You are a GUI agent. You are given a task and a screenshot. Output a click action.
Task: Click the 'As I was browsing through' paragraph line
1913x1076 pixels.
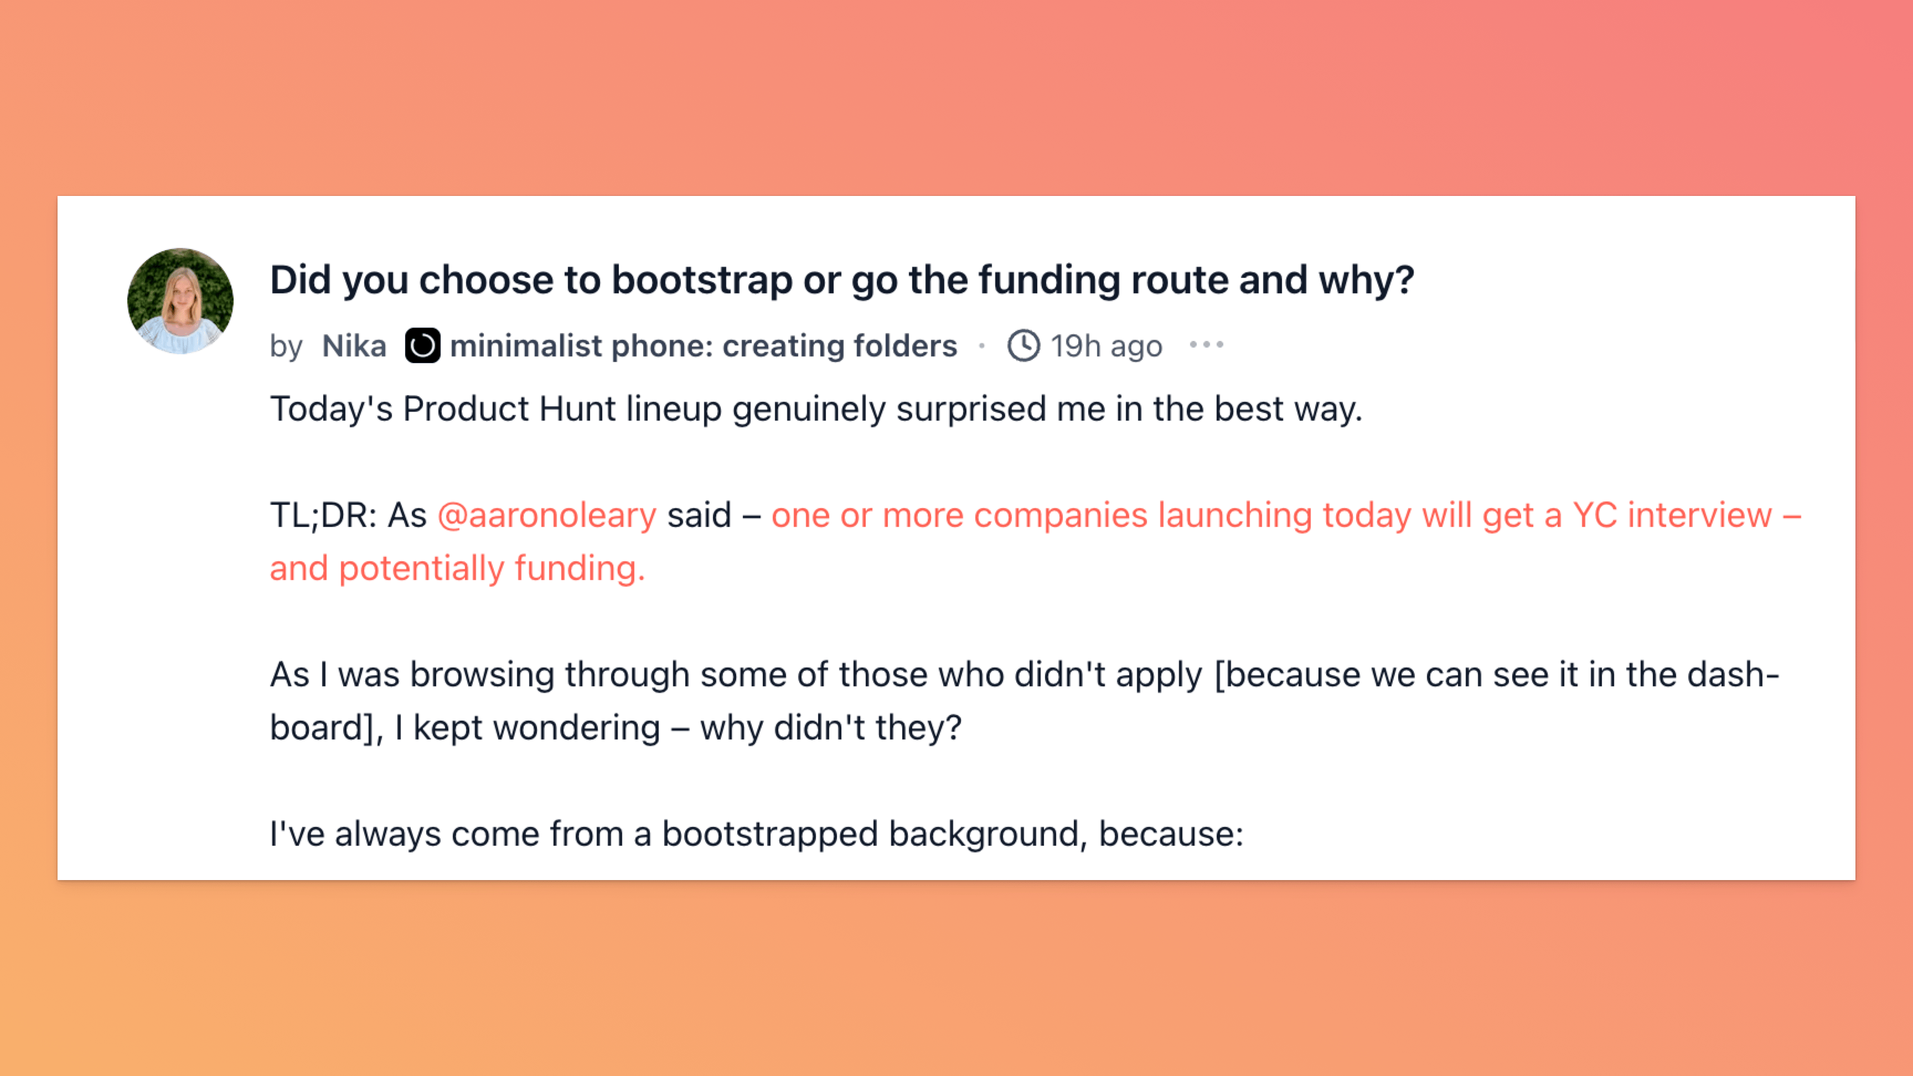click(x=1025, y=675)
